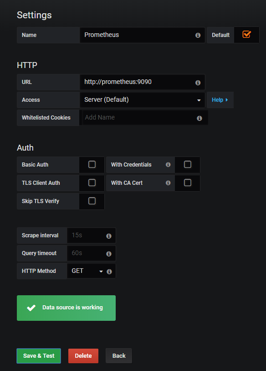Go back with the Back button
This screenshot has width=266, height=371.
click(x=119, y=355)
